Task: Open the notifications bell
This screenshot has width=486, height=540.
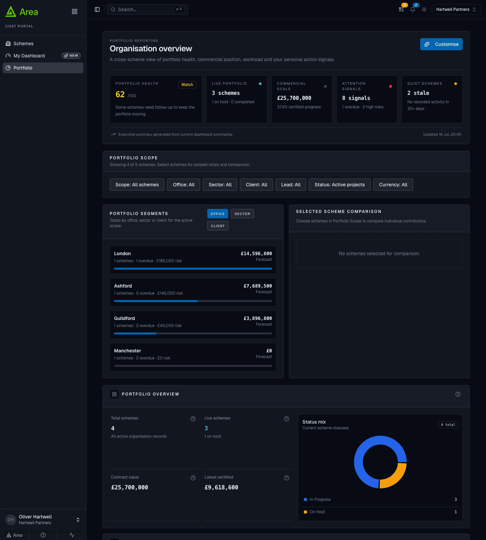Action: [x=413, y=9]
